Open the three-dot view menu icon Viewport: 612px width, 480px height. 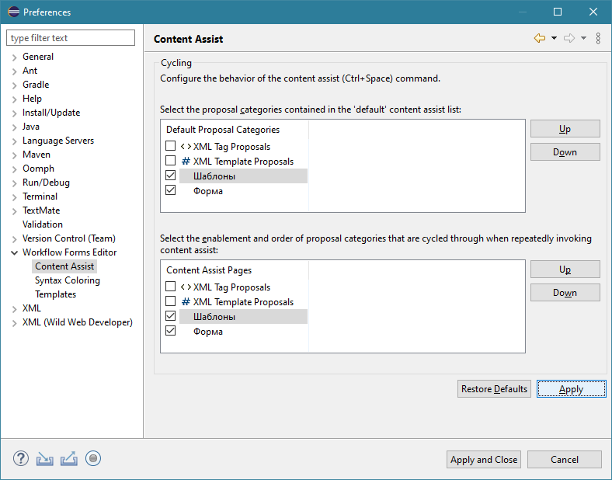(598, 38)
